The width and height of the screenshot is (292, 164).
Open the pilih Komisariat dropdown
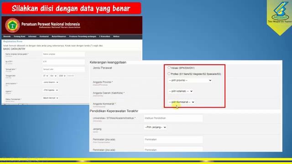[x=181, y=102]
